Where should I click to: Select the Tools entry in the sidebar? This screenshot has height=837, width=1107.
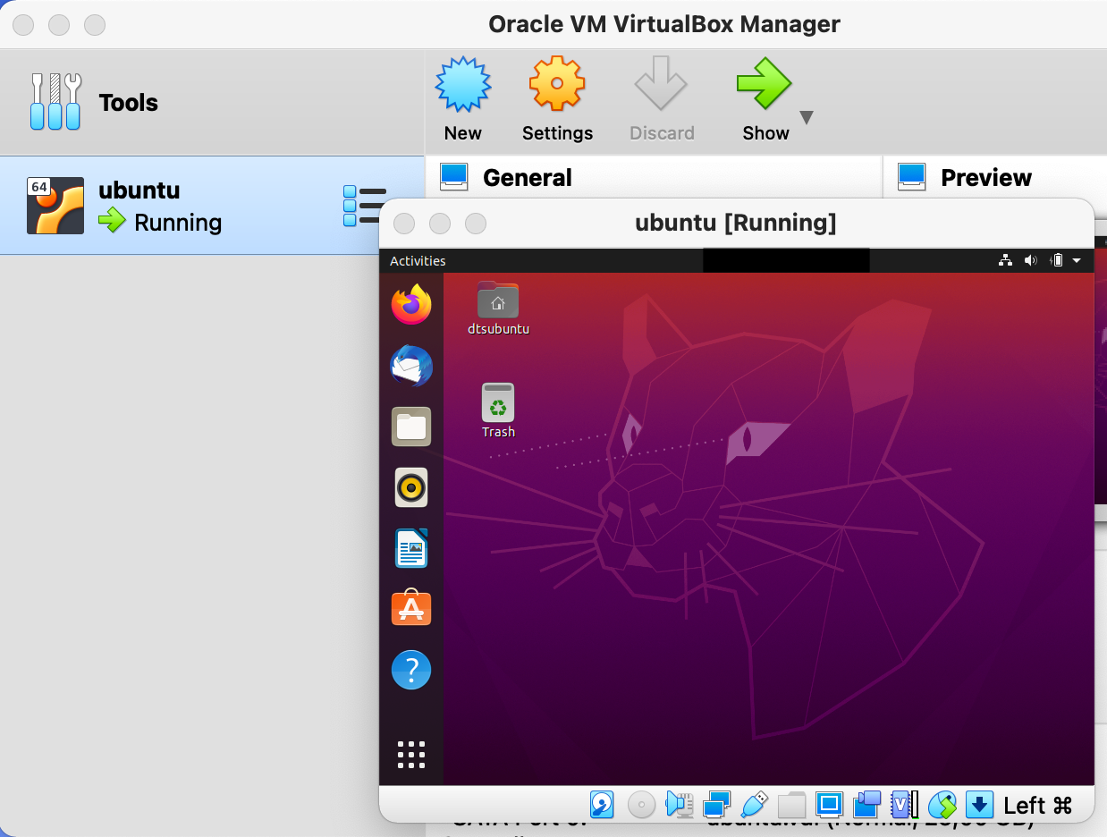(x=128, y=102)
